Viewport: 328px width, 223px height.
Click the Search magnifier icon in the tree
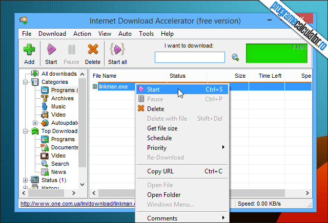coord(45,164)
